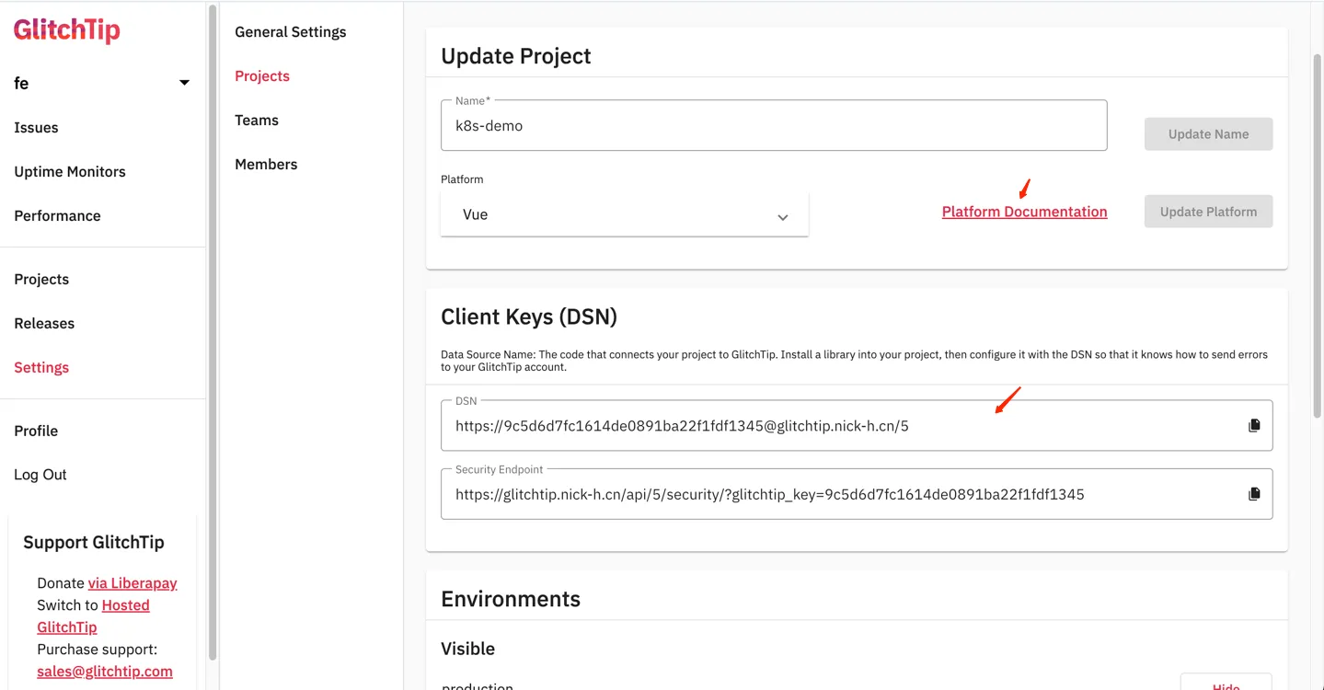1324x690 pixels.
Task: Copy the DSN value with its copy icon
Action: (x=1253, y=426)
